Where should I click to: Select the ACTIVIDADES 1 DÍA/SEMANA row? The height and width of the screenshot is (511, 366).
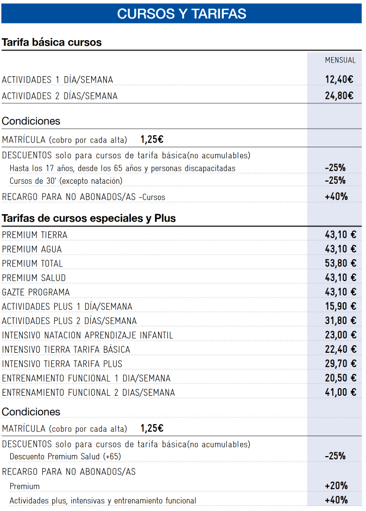pyautogui.click(x=181, y=79)
